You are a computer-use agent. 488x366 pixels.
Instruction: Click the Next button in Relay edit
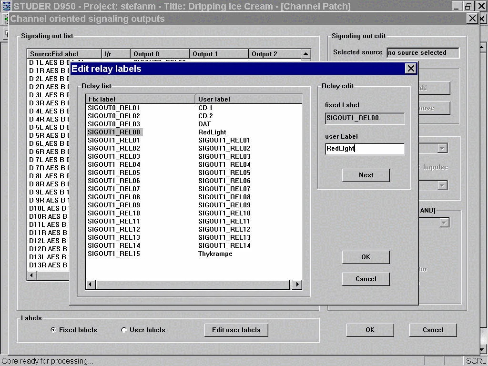click(x=366, y=175)
